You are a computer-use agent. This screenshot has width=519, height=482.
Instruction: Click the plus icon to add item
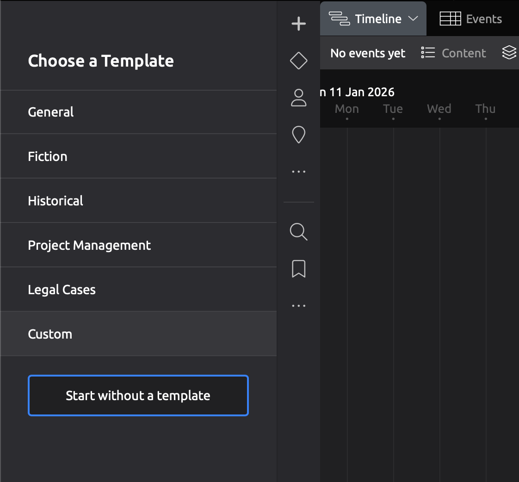(x=298, y=24)
